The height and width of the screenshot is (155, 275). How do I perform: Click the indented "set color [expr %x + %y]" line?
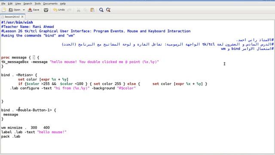(x=43, y=79)
